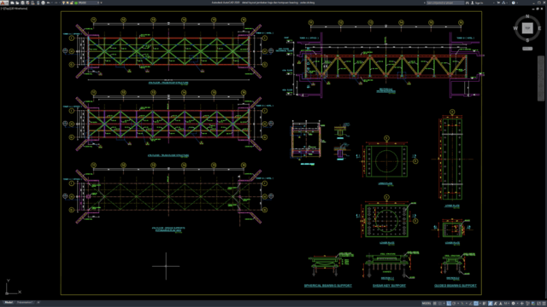This screenshot has height=307, width=547.
Task: Click the MODEL space button in status bar
Action: pyautogui.click(x=426, y=304)
